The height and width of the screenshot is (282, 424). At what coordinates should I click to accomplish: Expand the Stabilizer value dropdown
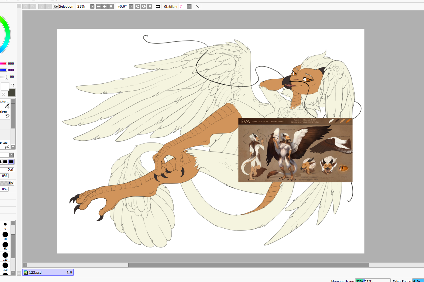tap(189, 7)
